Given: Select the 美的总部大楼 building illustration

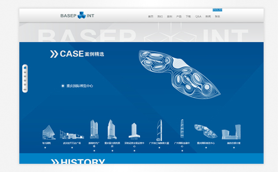Looking at the screenshot, I should tap(231, 132).
